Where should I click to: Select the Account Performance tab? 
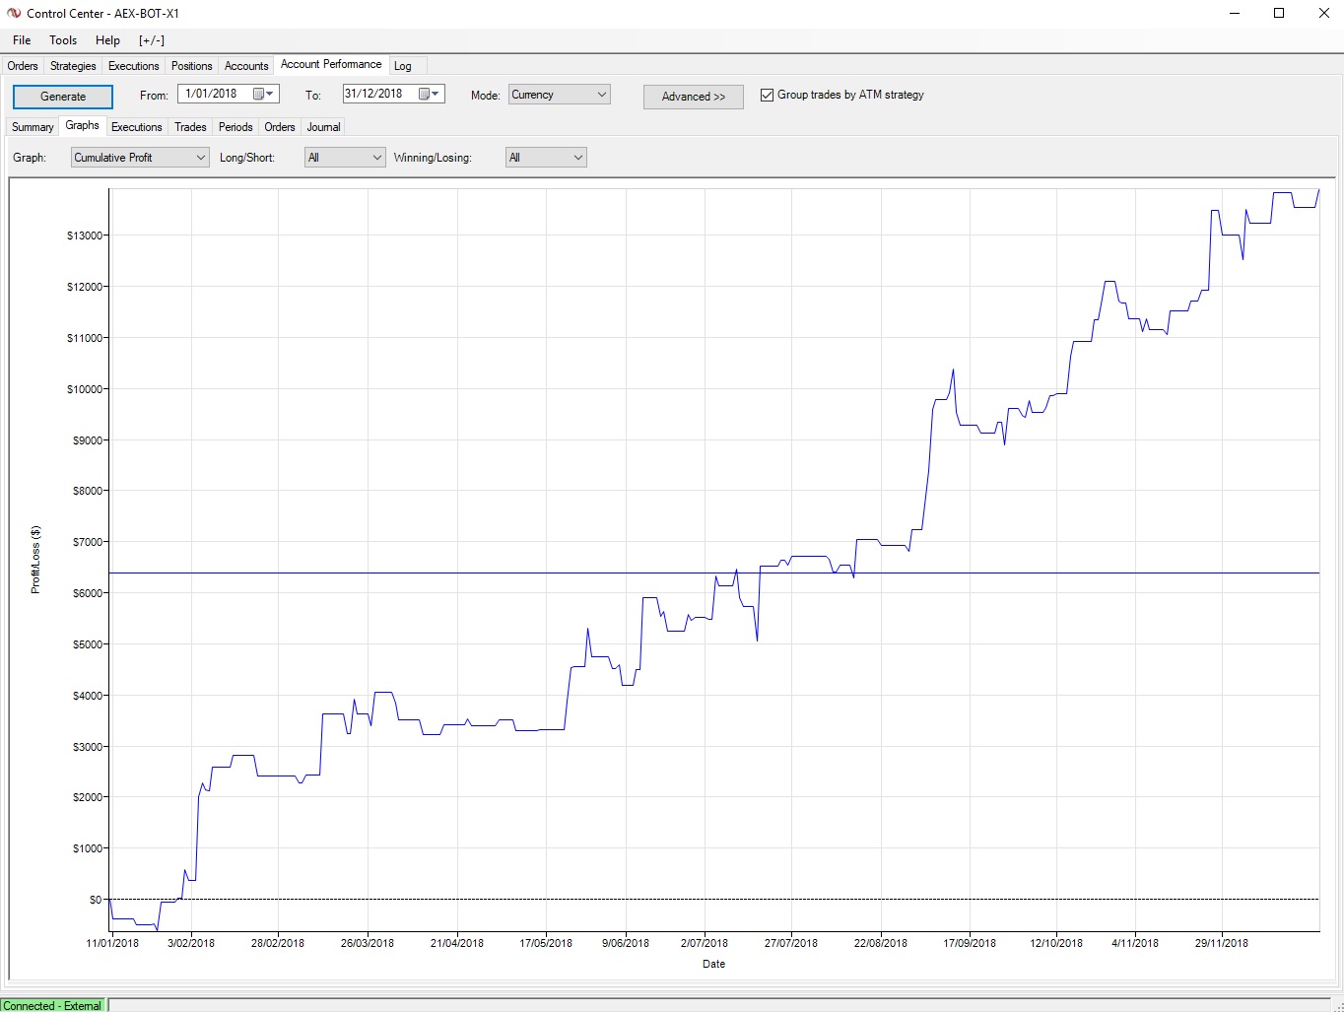[x=331, y=64]
